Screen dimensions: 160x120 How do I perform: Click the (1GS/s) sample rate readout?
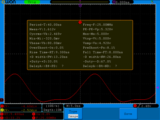pos(52,106)
